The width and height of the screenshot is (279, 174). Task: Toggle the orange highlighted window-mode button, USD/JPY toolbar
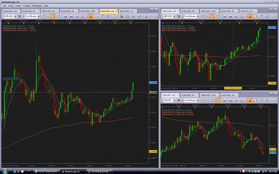[x=218, y=101]
